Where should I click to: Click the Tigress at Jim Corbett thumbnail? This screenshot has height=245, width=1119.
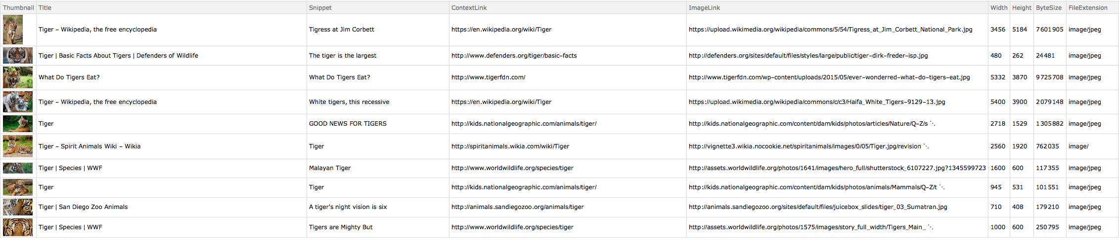(13, 30)
